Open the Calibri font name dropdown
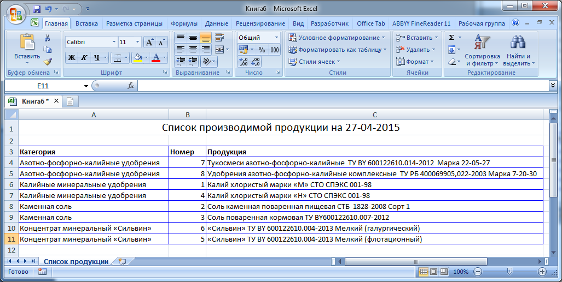 (114, 42)
